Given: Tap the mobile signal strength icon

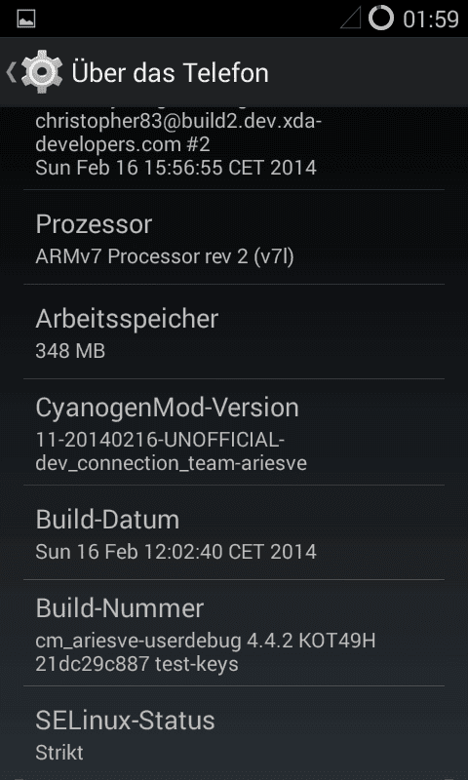Looking at the screenshot, I should (351, 19).
